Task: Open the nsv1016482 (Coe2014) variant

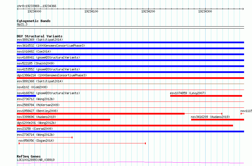Action: (34, 51)
